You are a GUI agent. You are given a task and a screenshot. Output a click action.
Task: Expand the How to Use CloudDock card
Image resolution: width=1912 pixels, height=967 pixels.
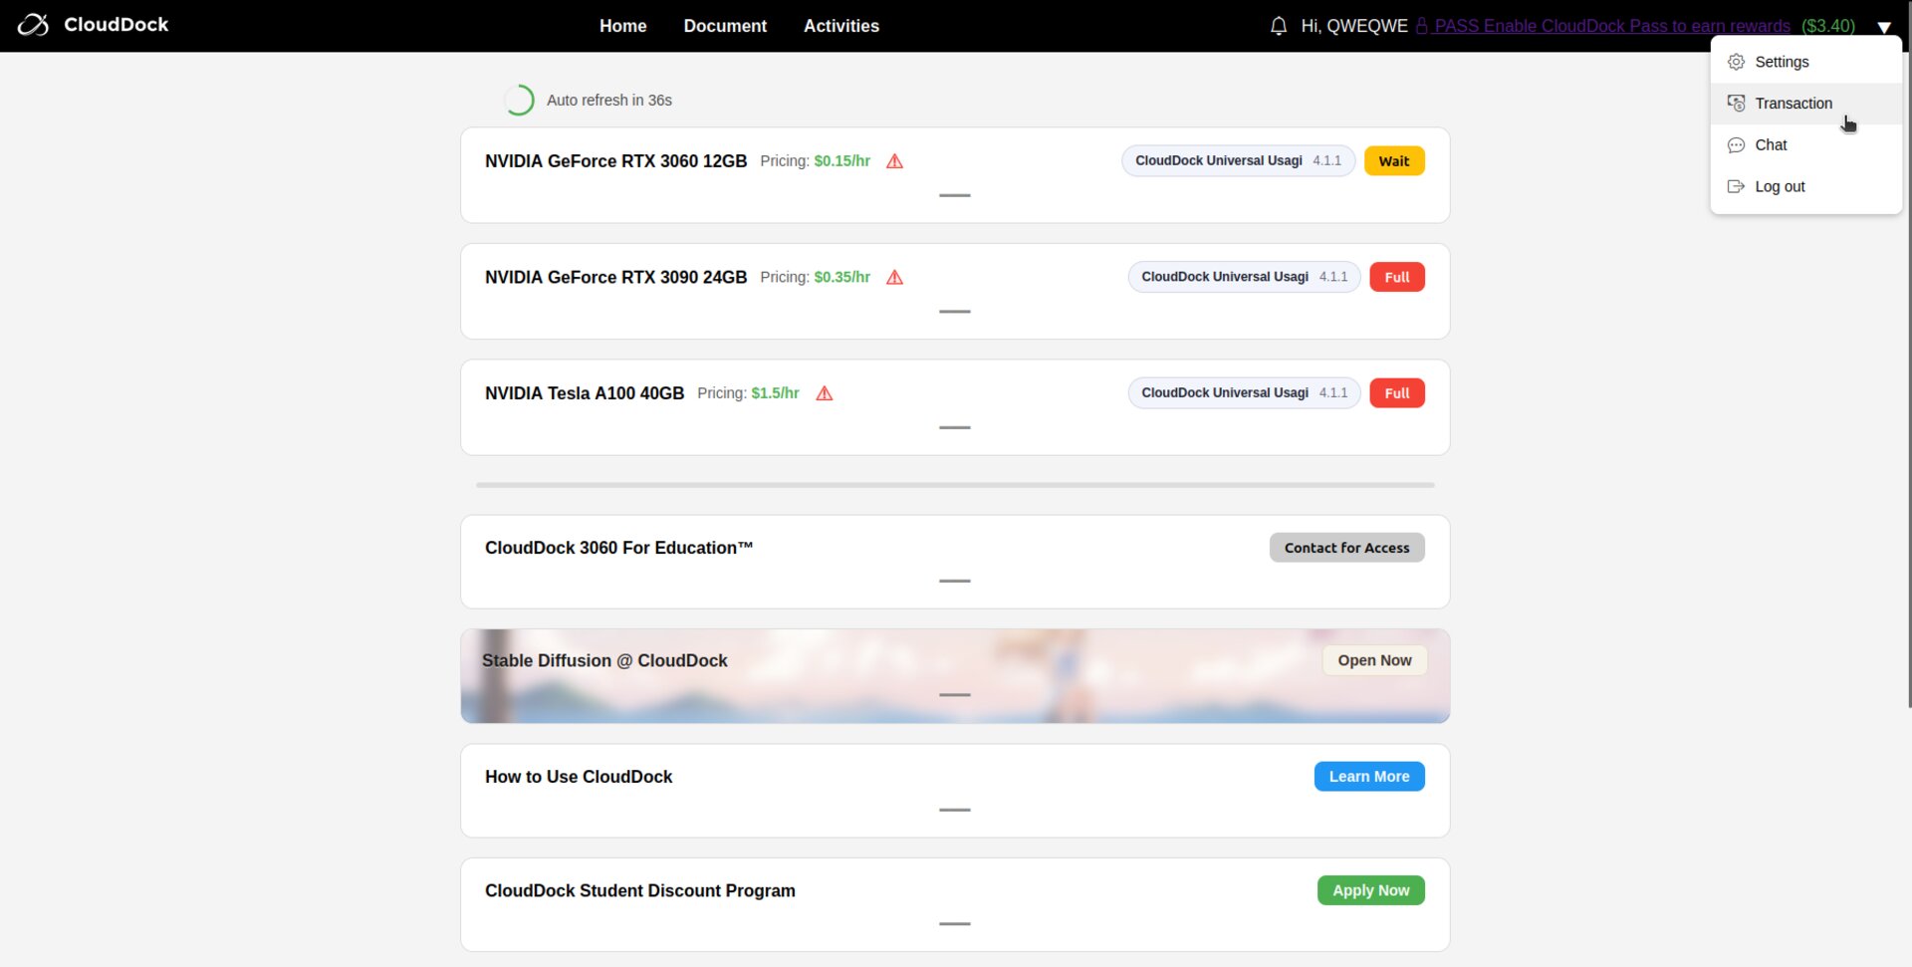954,810
